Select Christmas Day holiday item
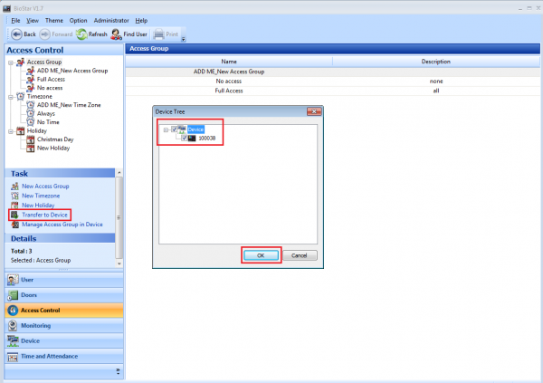The height and width of the screenshot is (383, 543). 55,139
